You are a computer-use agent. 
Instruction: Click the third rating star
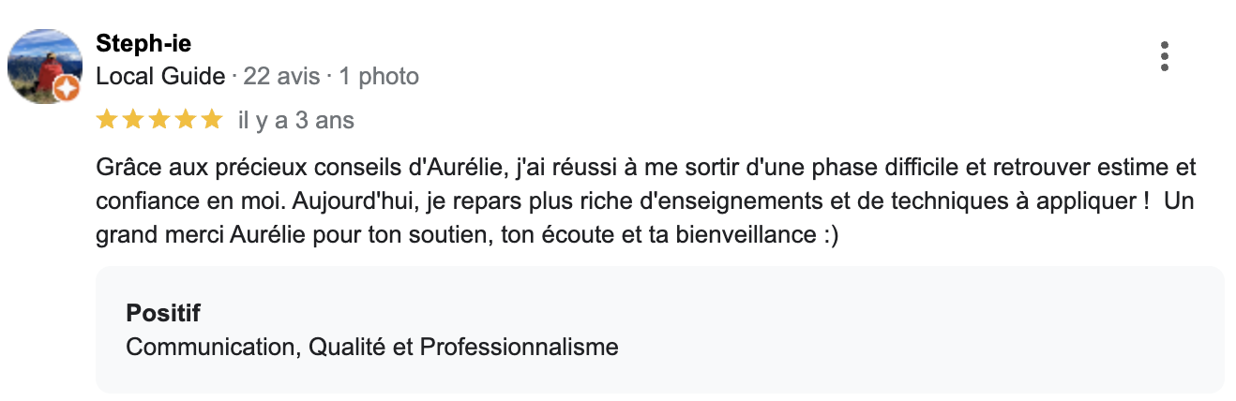click(159, 120)
